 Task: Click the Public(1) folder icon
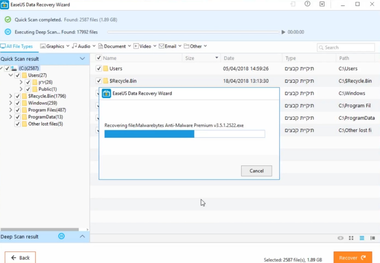(x=35, y=89)
